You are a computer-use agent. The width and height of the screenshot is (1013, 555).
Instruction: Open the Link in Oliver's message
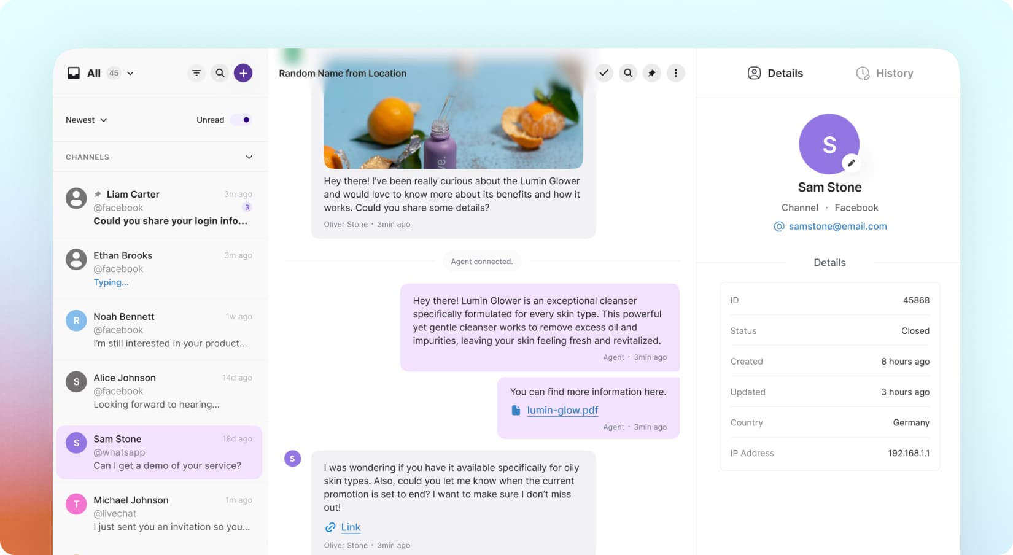click(x=351, y=527)
